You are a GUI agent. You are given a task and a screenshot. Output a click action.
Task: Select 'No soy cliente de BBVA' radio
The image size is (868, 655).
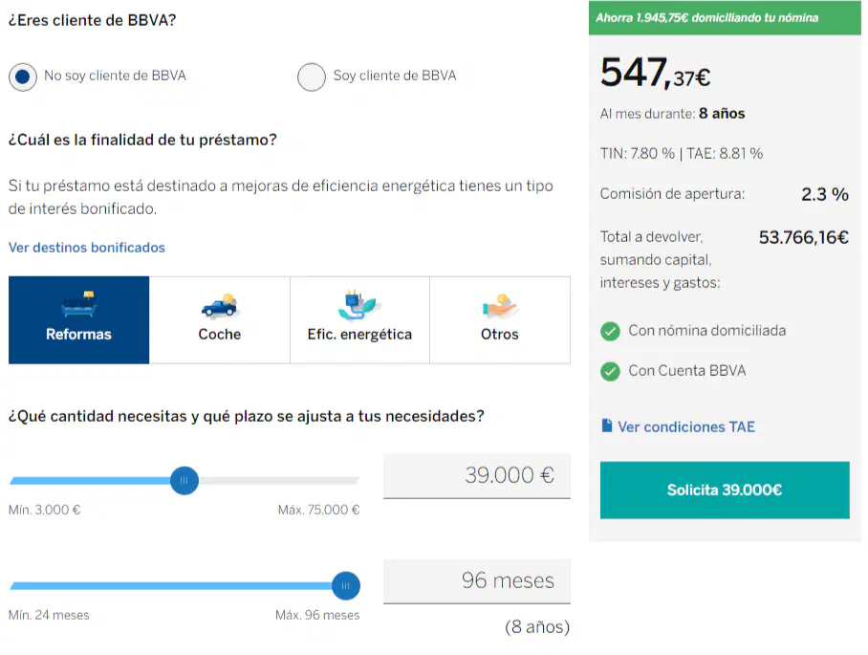[23, 76]
